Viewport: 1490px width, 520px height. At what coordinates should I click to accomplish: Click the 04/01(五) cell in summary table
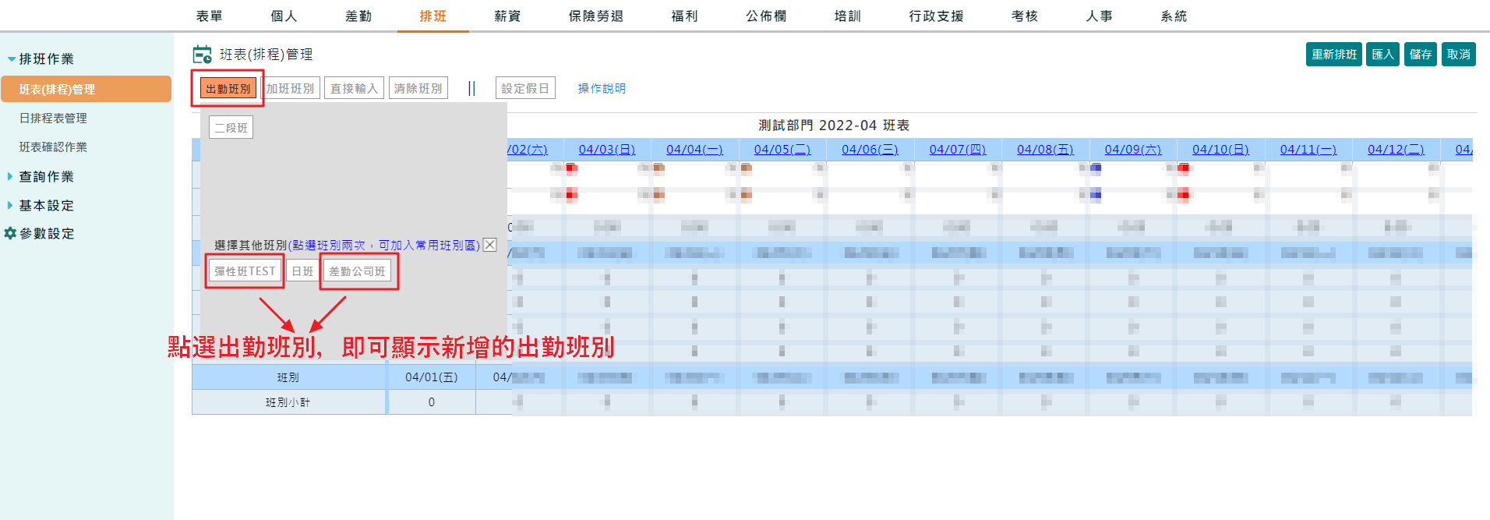click(x=431, y=377)
